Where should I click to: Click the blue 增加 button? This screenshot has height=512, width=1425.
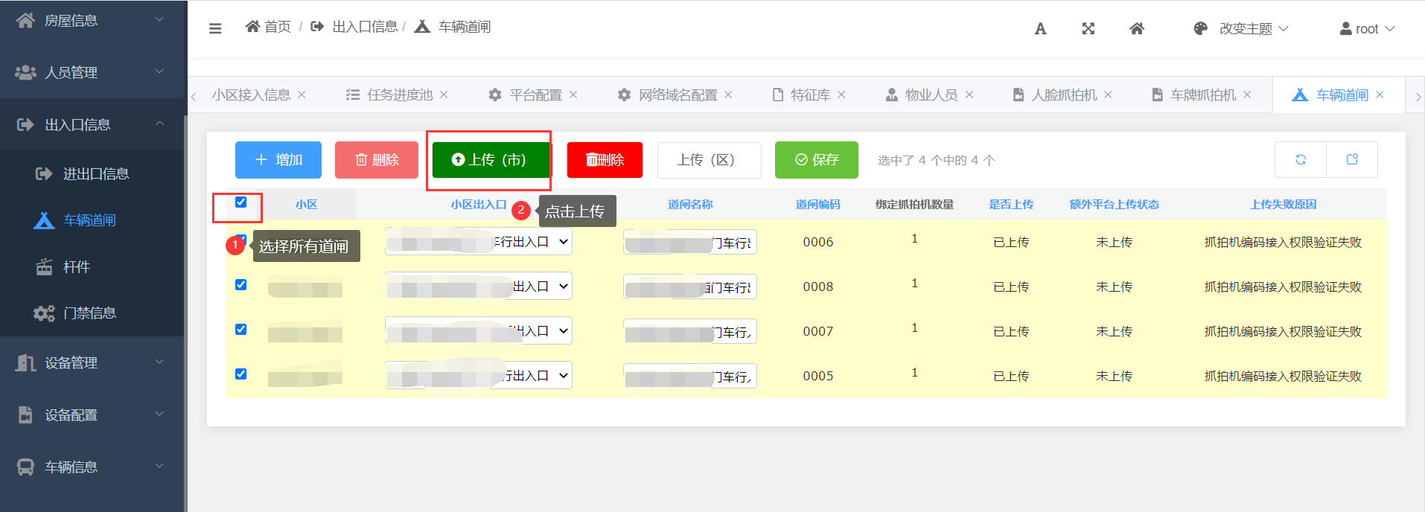[278, 160]
